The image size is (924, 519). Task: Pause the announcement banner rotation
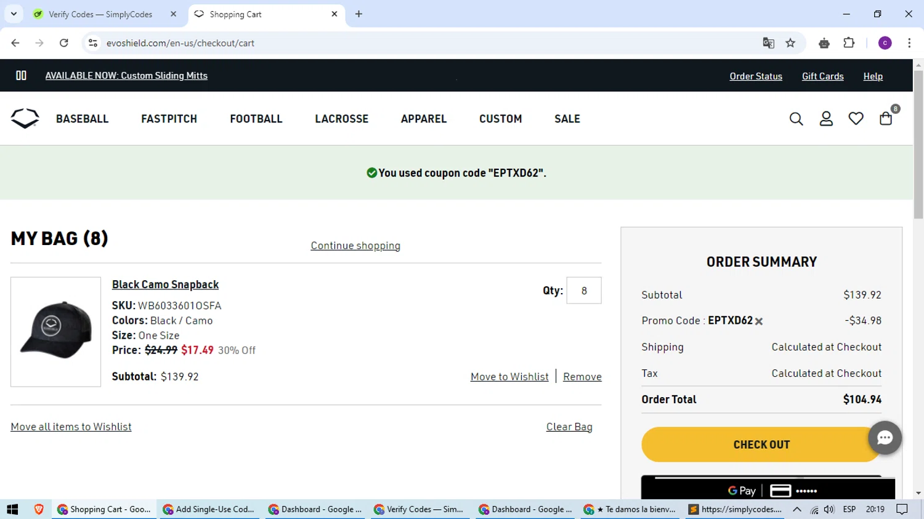[x=21, y=75]
